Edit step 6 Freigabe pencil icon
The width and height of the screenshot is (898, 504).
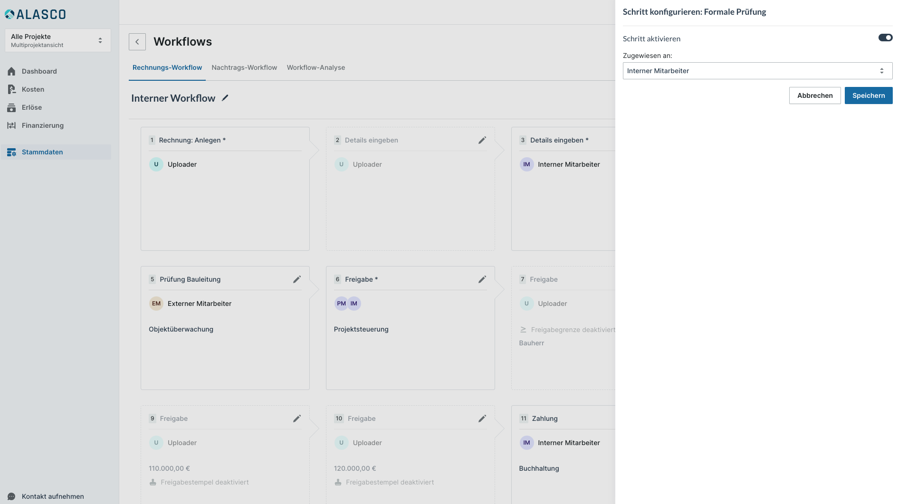482,279
